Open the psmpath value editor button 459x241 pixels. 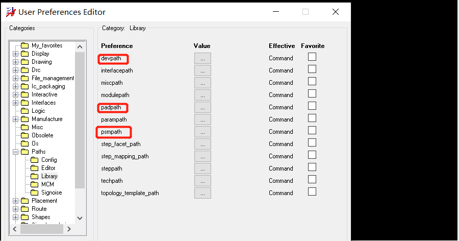coord(202,132)
